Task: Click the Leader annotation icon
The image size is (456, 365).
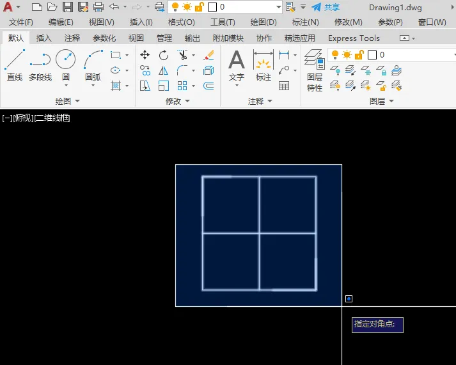Action: (284, 70)
